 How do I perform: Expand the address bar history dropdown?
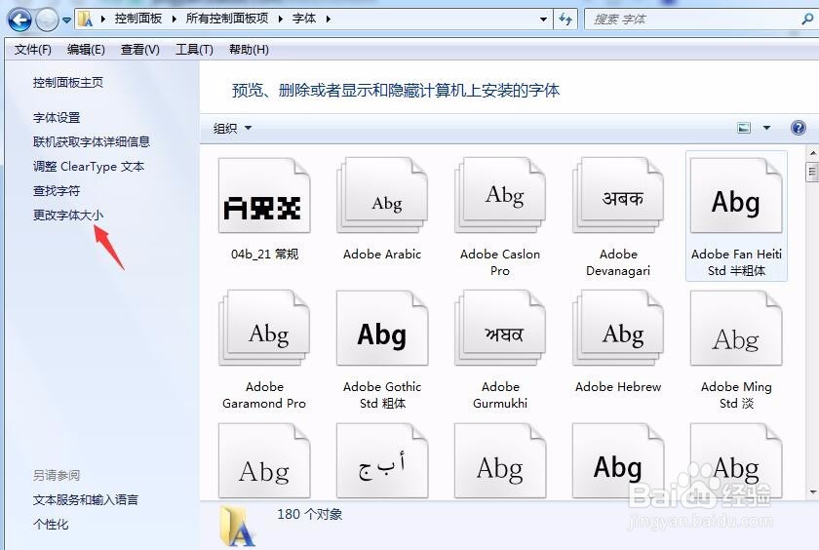543,20
